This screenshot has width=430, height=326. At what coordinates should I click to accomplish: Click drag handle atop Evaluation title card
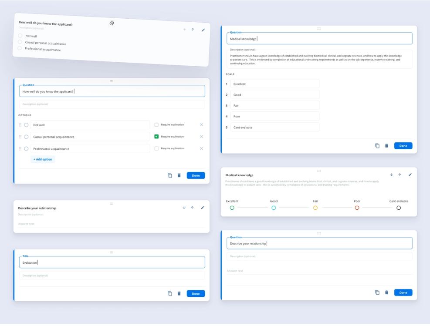click(x=112, y=252)
